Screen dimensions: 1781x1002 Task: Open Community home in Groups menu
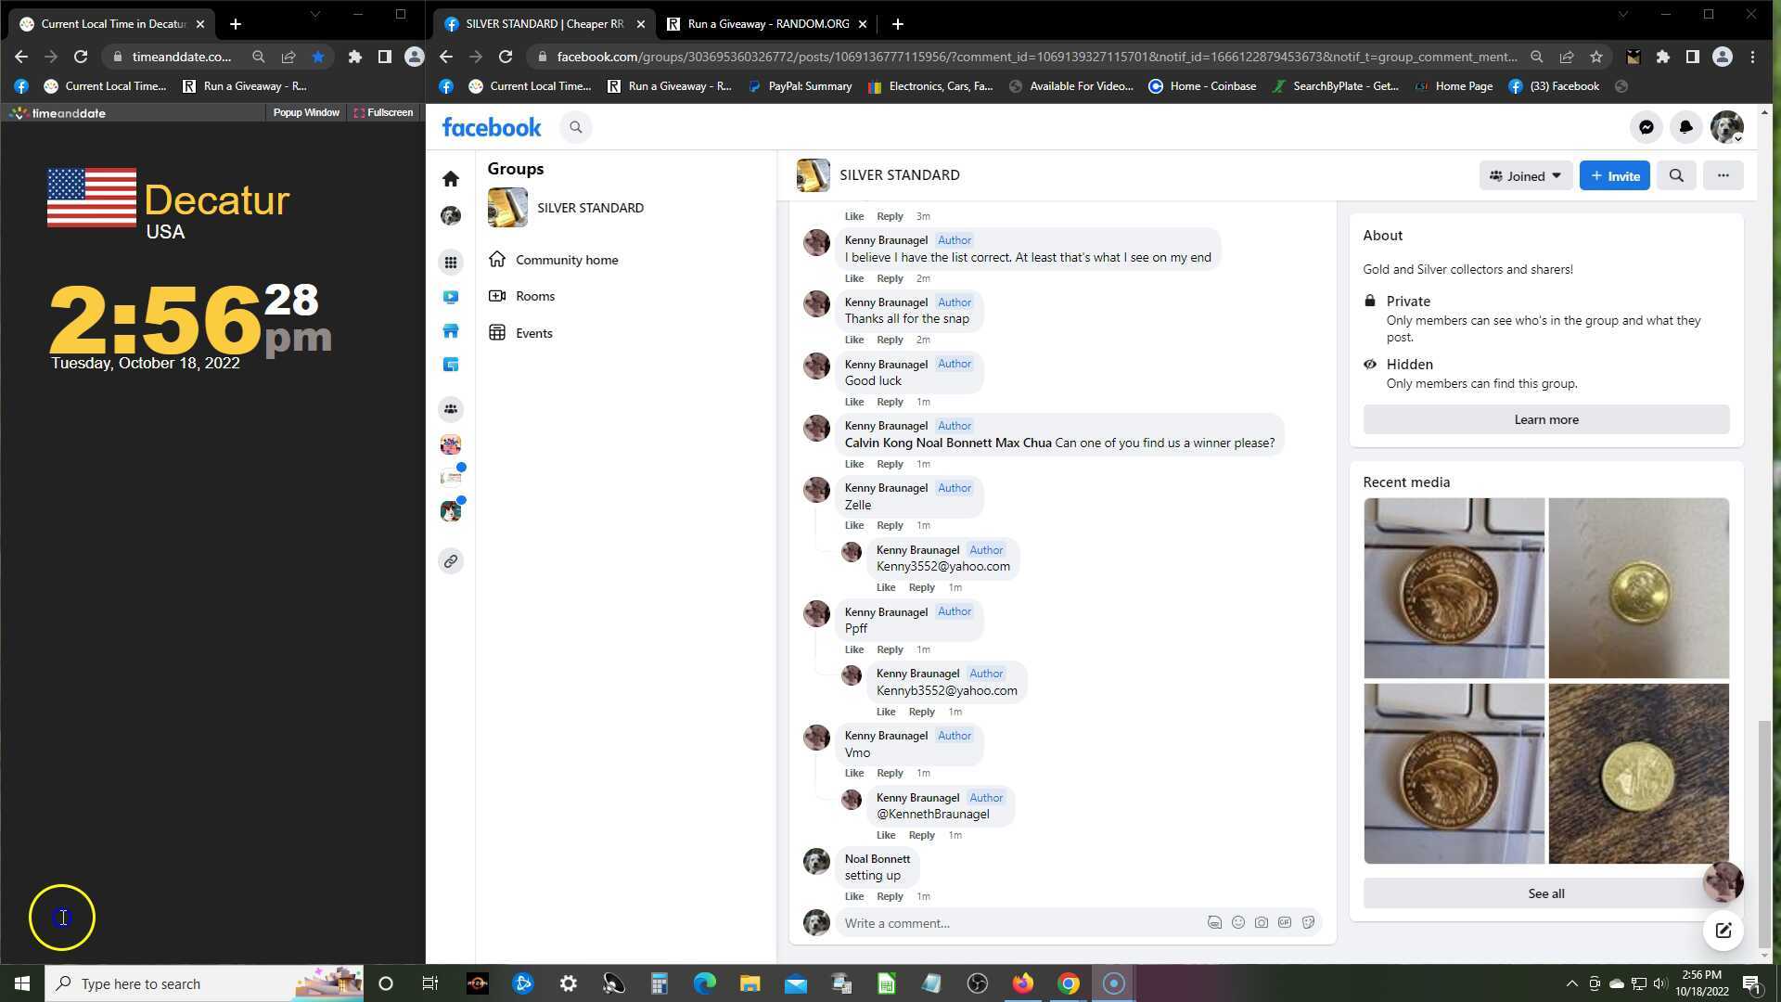(x=566, y=260)
